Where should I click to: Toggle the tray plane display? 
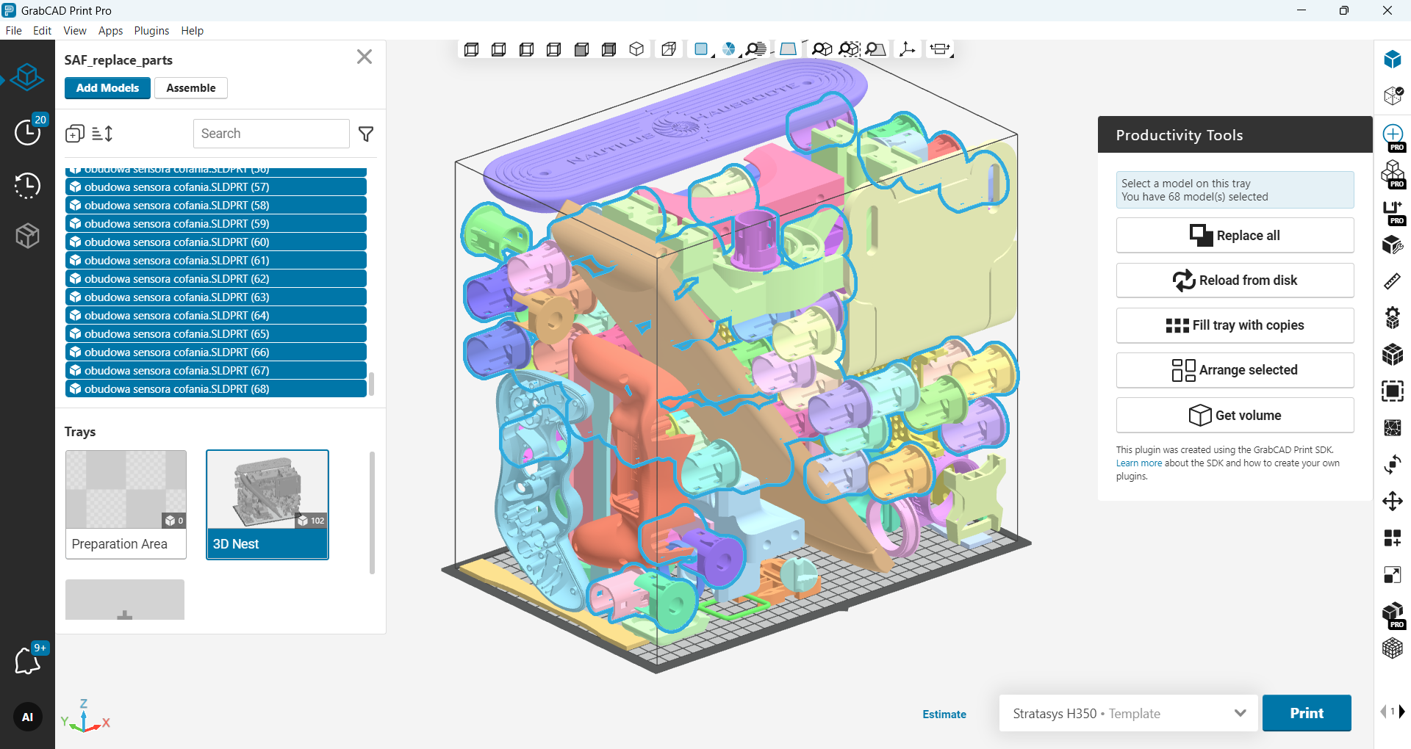(x=788, y=49)
